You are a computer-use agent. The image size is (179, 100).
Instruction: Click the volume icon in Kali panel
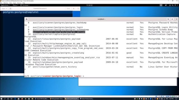(x=173, y=5)
